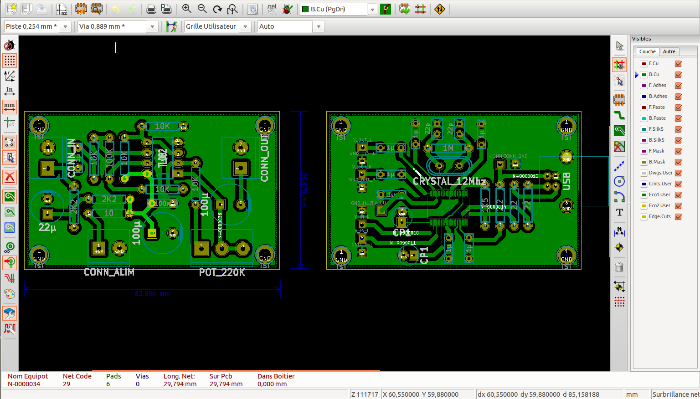Click the B.Cu green color swatch
This screenshot has width=700, height=399.
[x=644, y=75]
